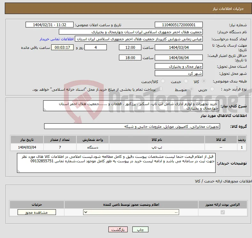
Task: Click the مشاهده مجوز button
Action: (x=37, y=212)
